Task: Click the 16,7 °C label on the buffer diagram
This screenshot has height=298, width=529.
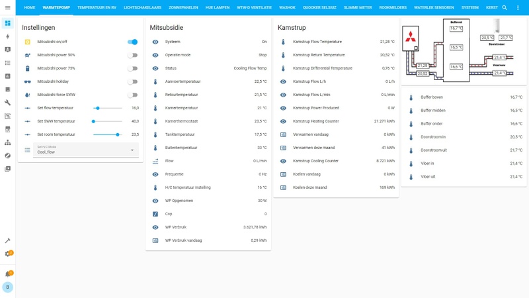Action: [x=456, y=28]
